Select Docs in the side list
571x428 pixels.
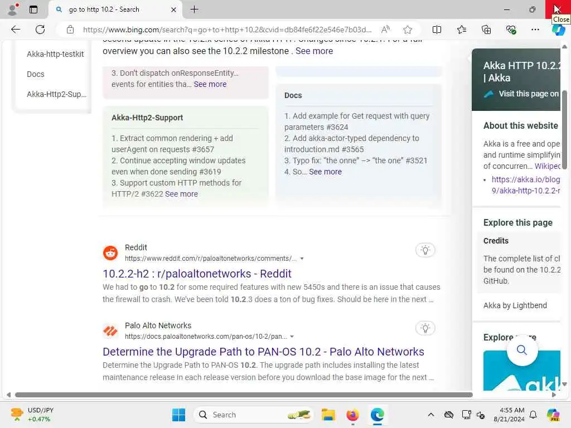[x=35, y=74]
